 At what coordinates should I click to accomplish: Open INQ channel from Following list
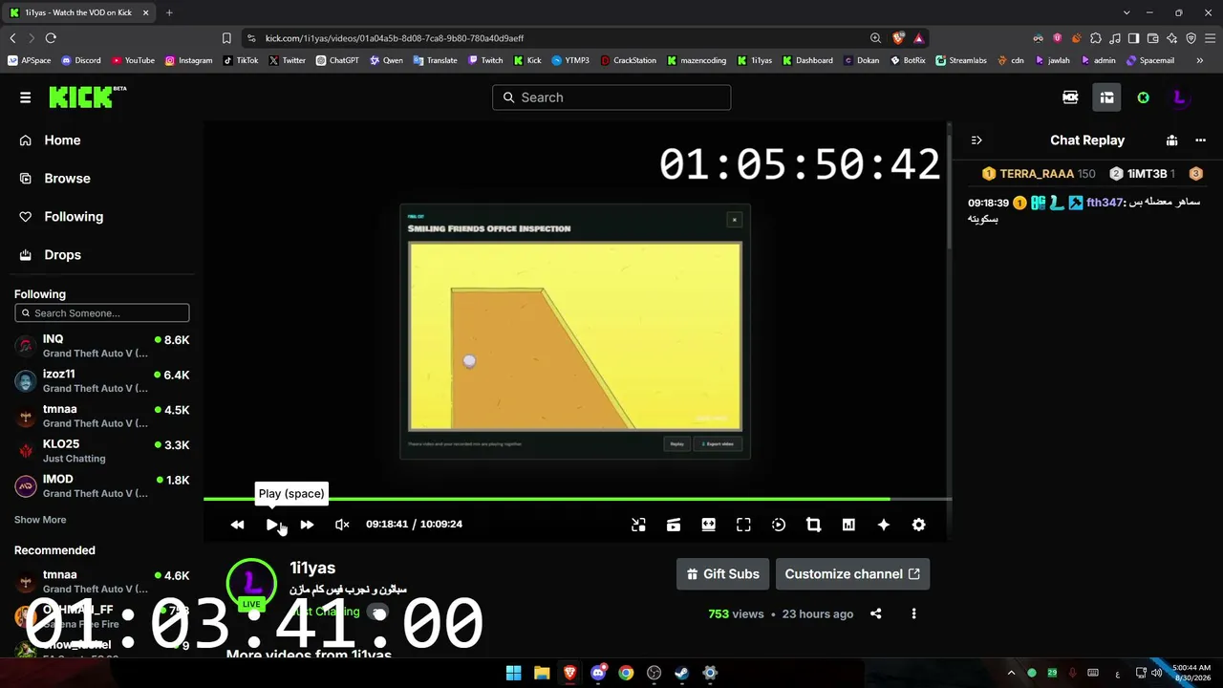tap(102, 346)
